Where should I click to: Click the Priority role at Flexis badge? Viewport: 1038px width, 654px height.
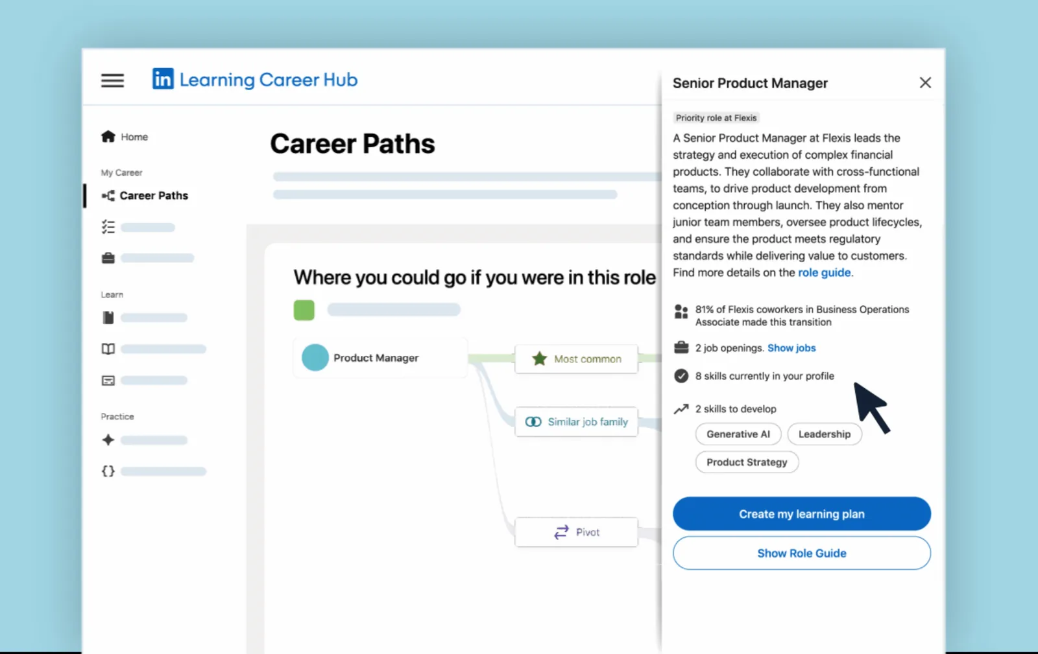716,118
